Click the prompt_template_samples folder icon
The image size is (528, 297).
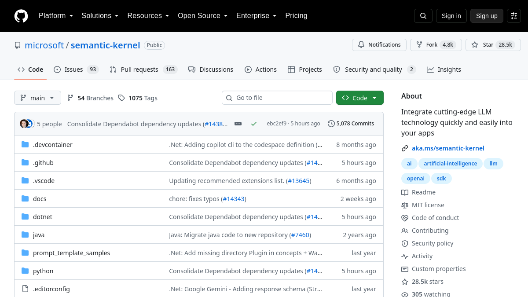(25, 253)
